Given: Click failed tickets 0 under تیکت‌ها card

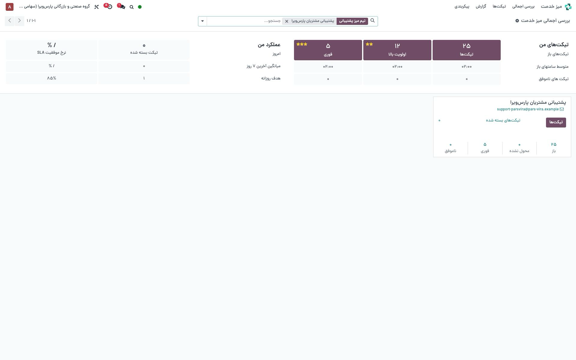Looking at the screenshot, I should pos(466,79).
